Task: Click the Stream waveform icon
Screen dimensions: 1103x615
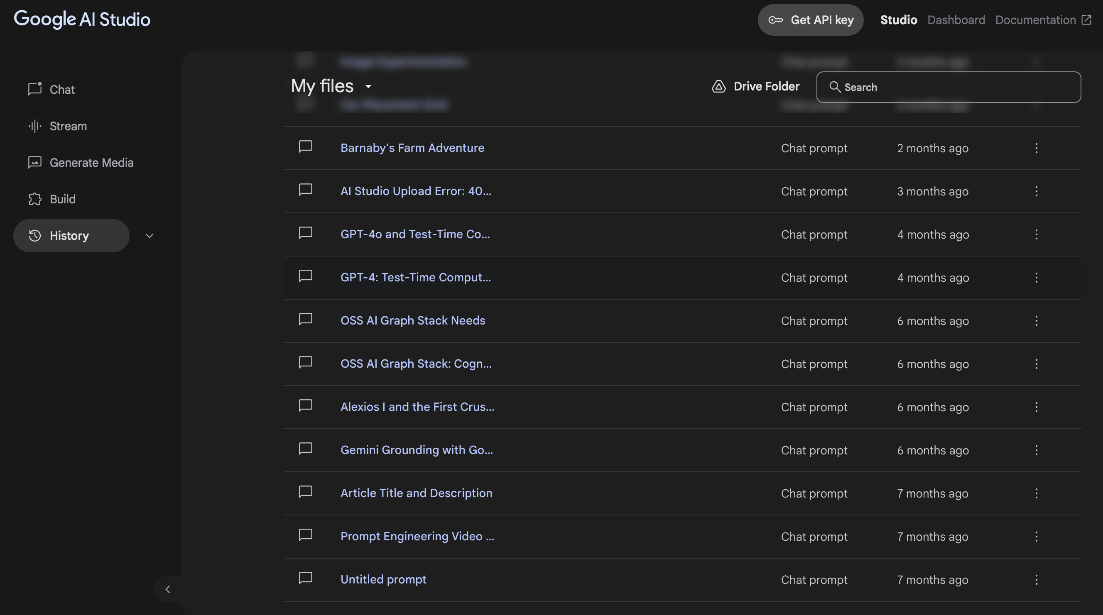Action: point(35,126)
